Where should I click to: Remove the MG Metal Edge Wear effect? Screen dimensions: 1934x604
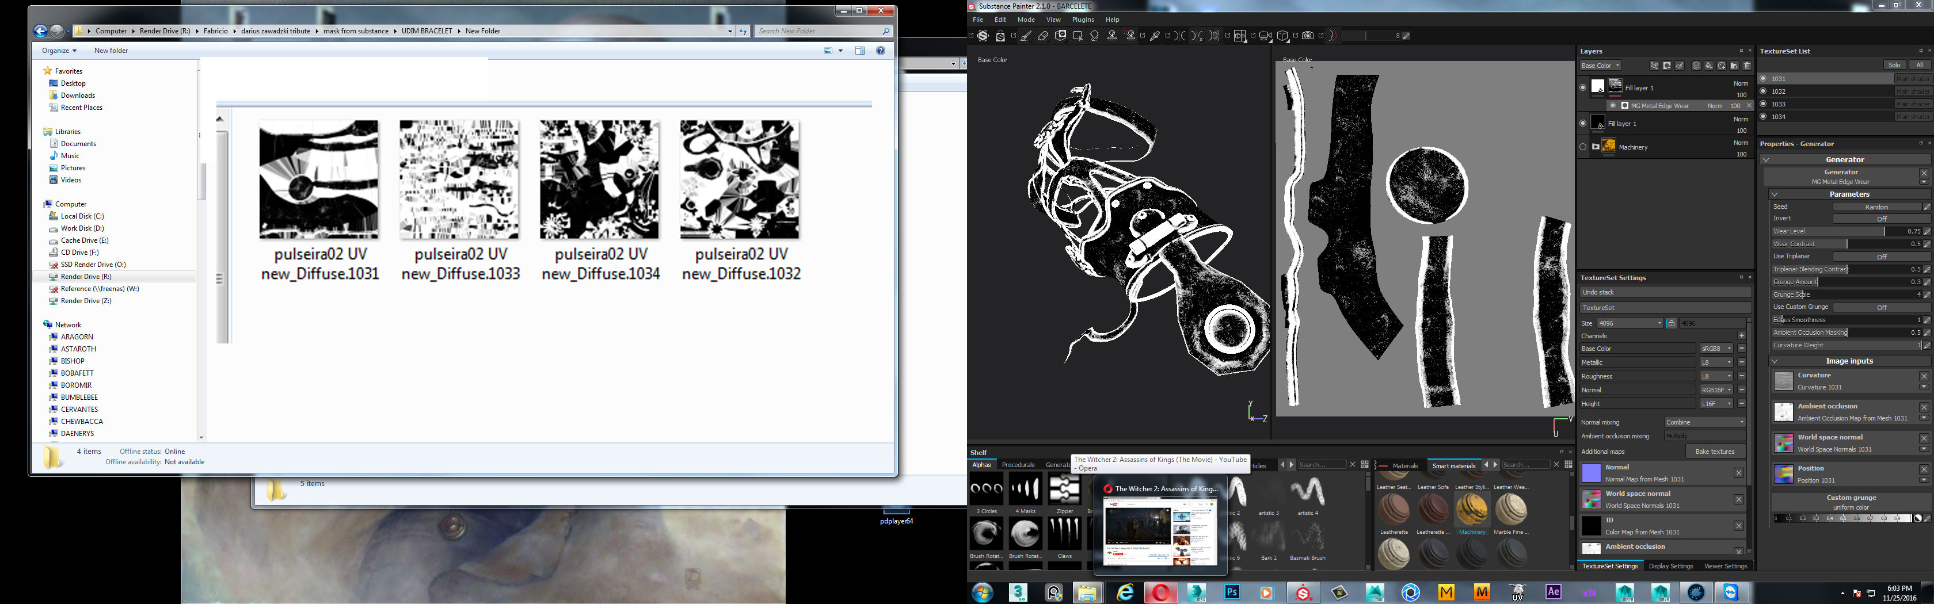tap(1749, 106)
